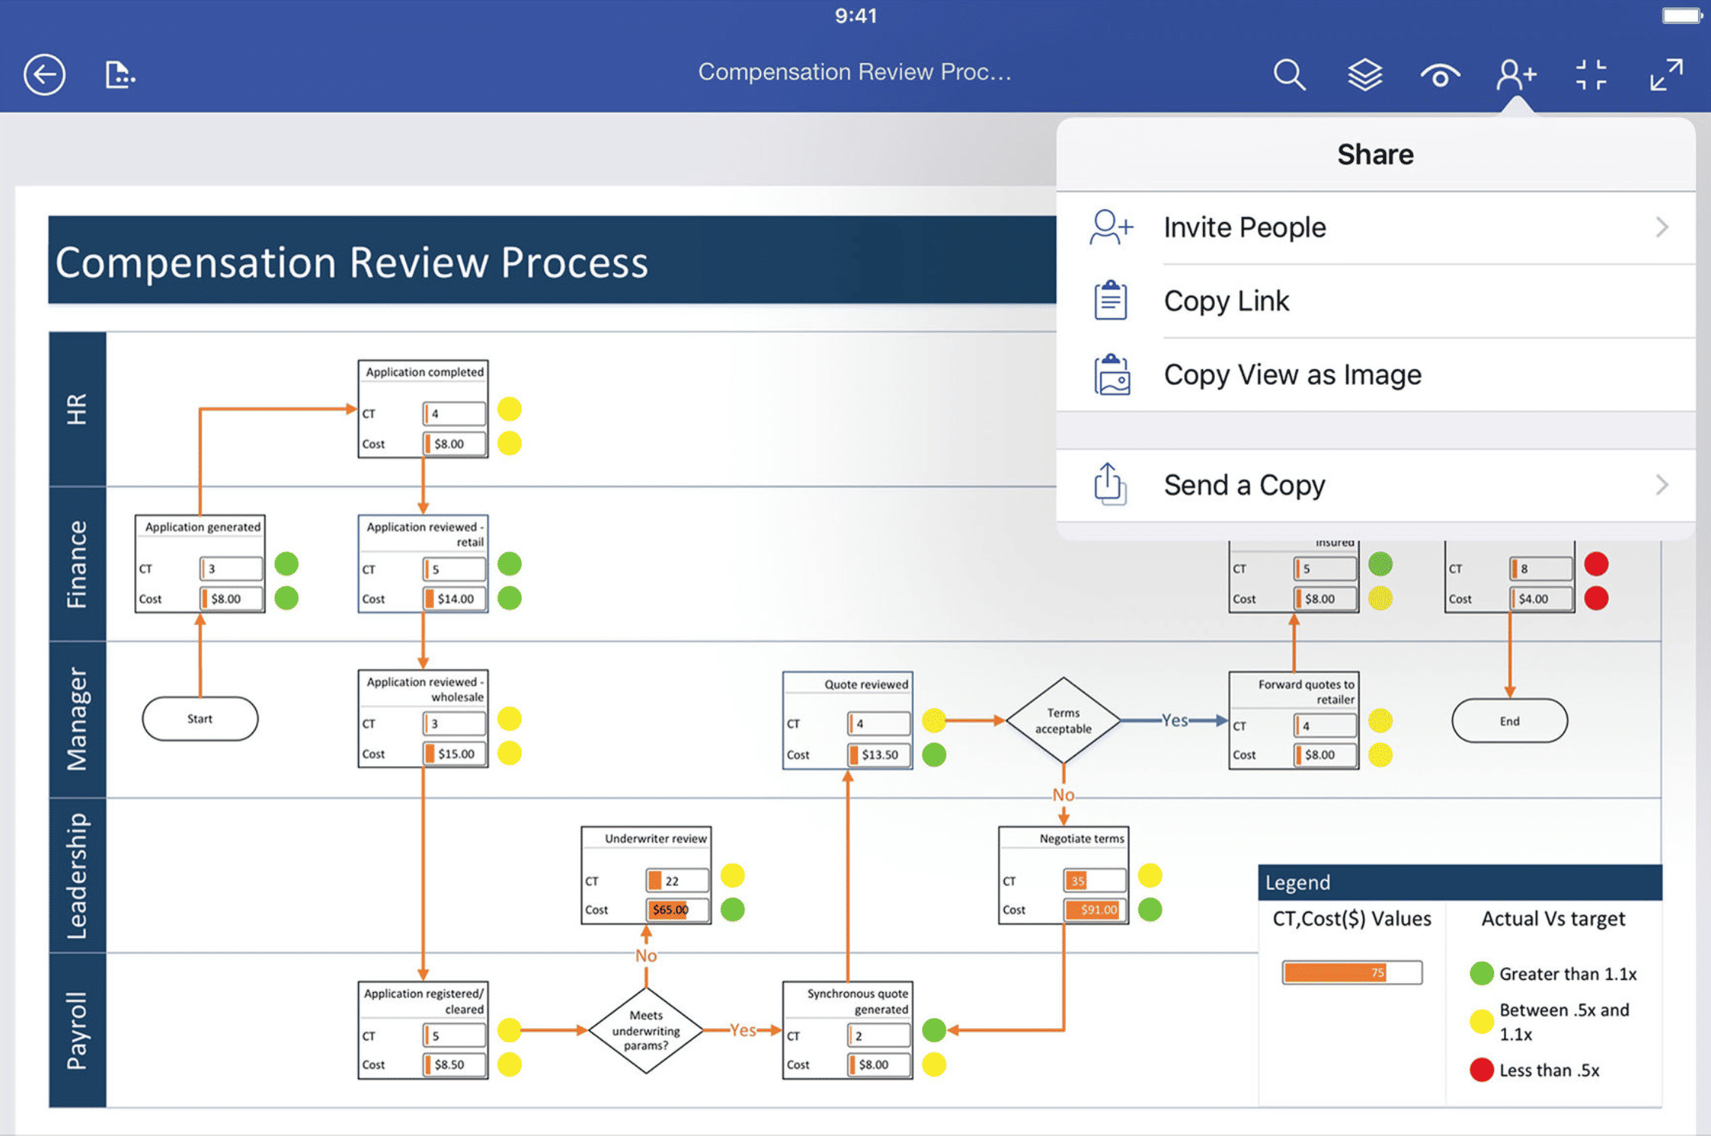Toggle the layers visibility panel

(x=1367, y=71)
